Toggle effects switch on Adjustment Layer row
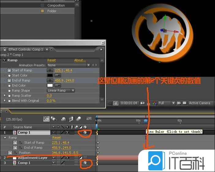 67,158
